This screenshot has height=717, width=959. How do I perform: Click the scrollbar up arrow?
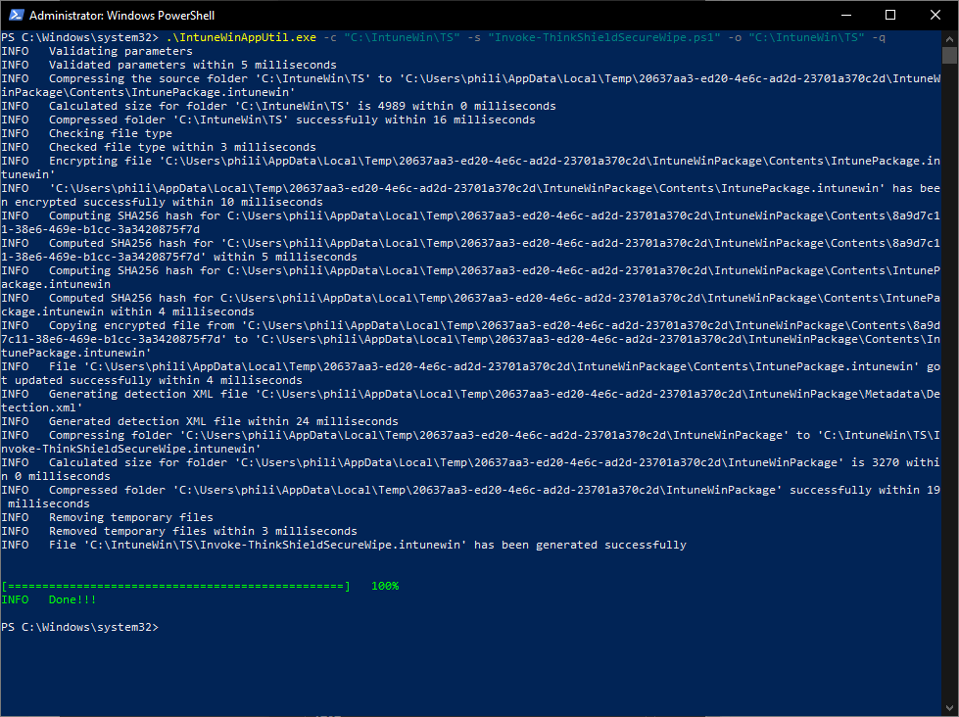click(949, 38)
